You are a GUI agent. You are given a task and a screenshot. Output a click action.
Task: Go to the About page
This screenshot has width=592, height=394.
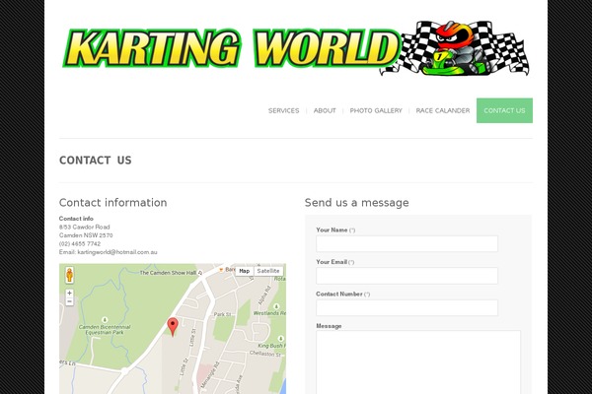325,110
